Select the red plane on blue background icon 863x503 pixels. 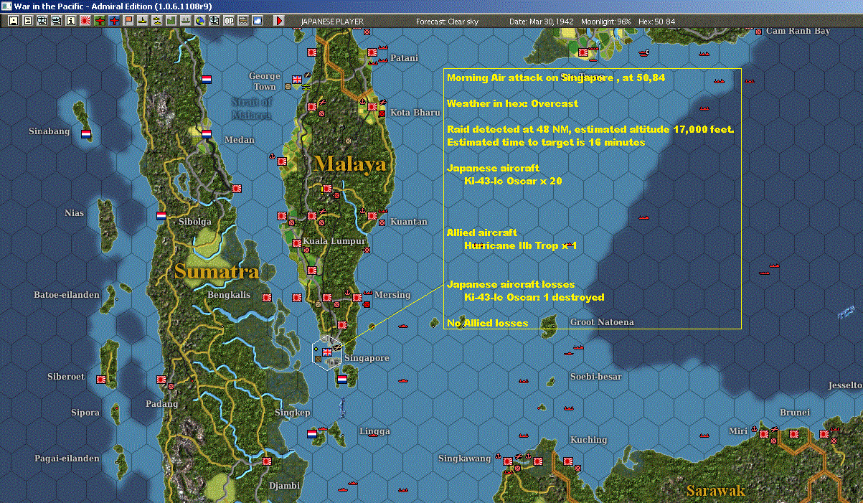[114, 21]
